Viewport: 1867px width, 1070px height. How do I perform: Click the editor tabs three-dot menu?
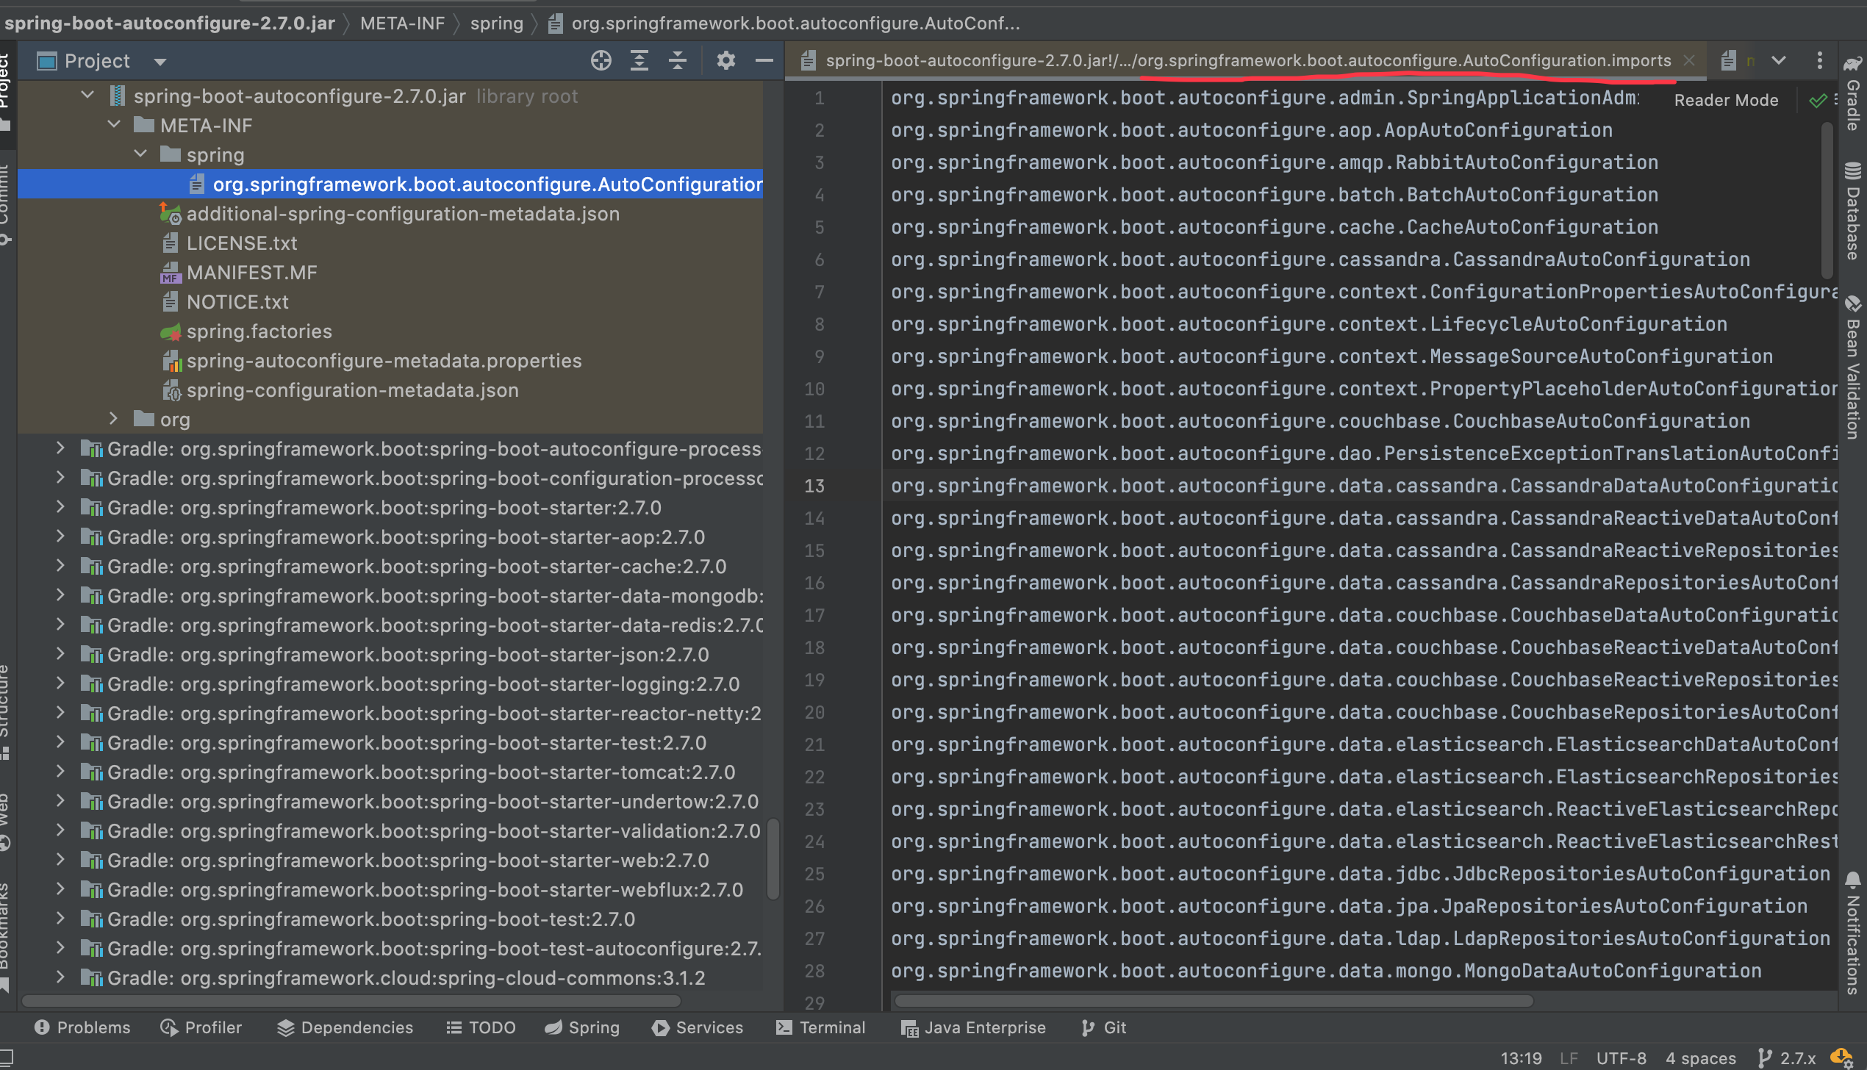point(1819,61)
